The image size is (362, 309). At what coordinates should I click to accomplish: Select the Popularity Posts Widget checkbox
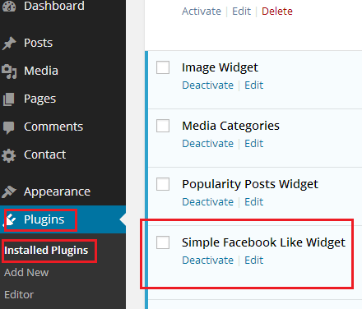click(x=163, y=184)
